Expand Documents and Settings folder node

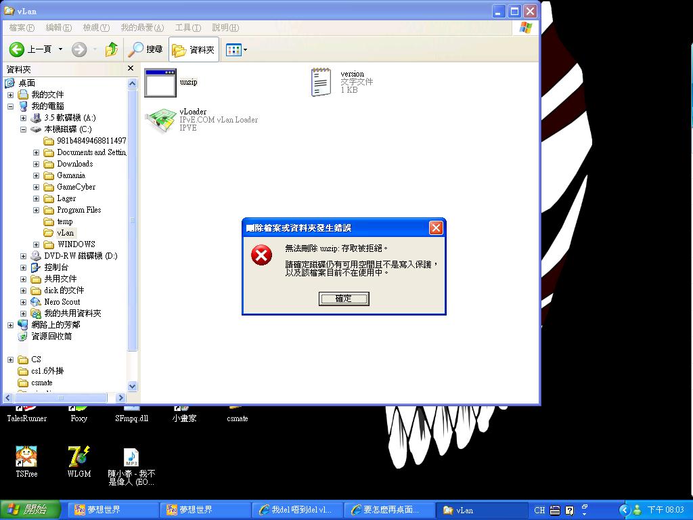(x=37, y=152)
